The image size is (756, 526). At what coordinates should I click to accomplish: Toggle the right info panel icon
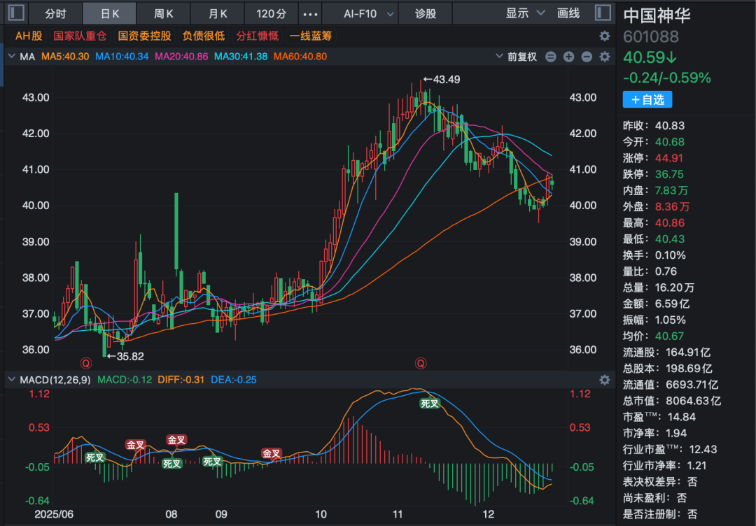coord(602,13)
